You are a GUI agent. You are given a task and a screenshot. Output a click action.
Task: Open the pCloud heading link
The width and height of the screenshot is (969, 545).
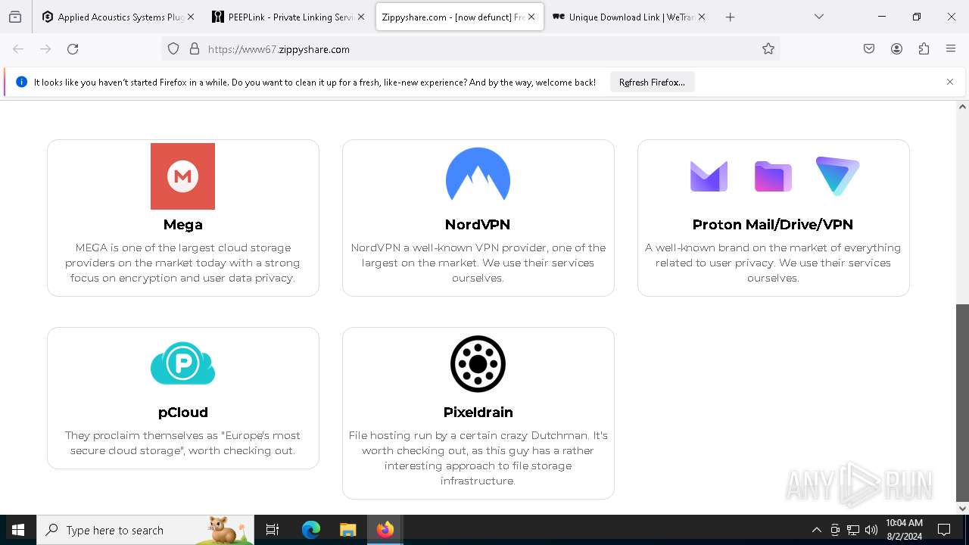182,413
